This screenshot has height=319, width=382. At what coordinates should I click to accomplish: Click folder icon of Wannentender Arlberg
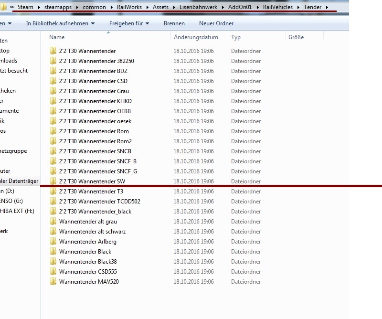(53, 241)
